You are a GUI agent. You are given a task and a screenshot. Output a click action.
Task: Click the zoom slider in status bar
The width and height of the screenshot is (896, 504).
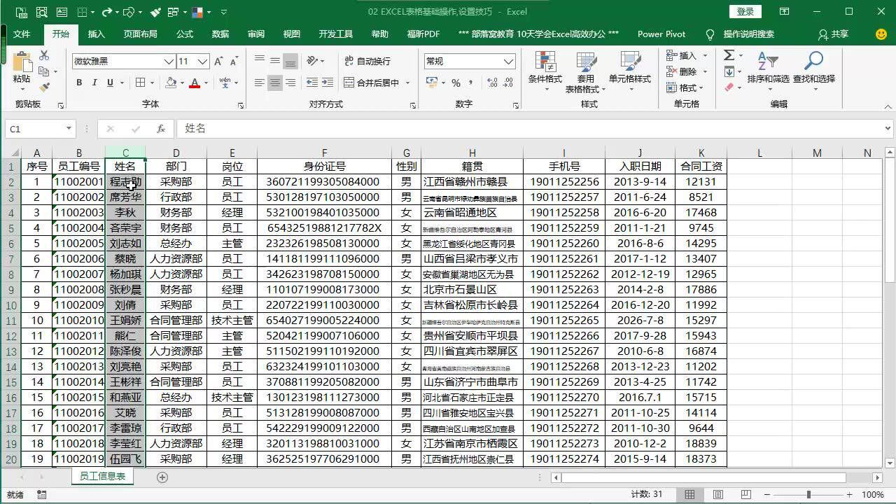(x=808, y=494)
